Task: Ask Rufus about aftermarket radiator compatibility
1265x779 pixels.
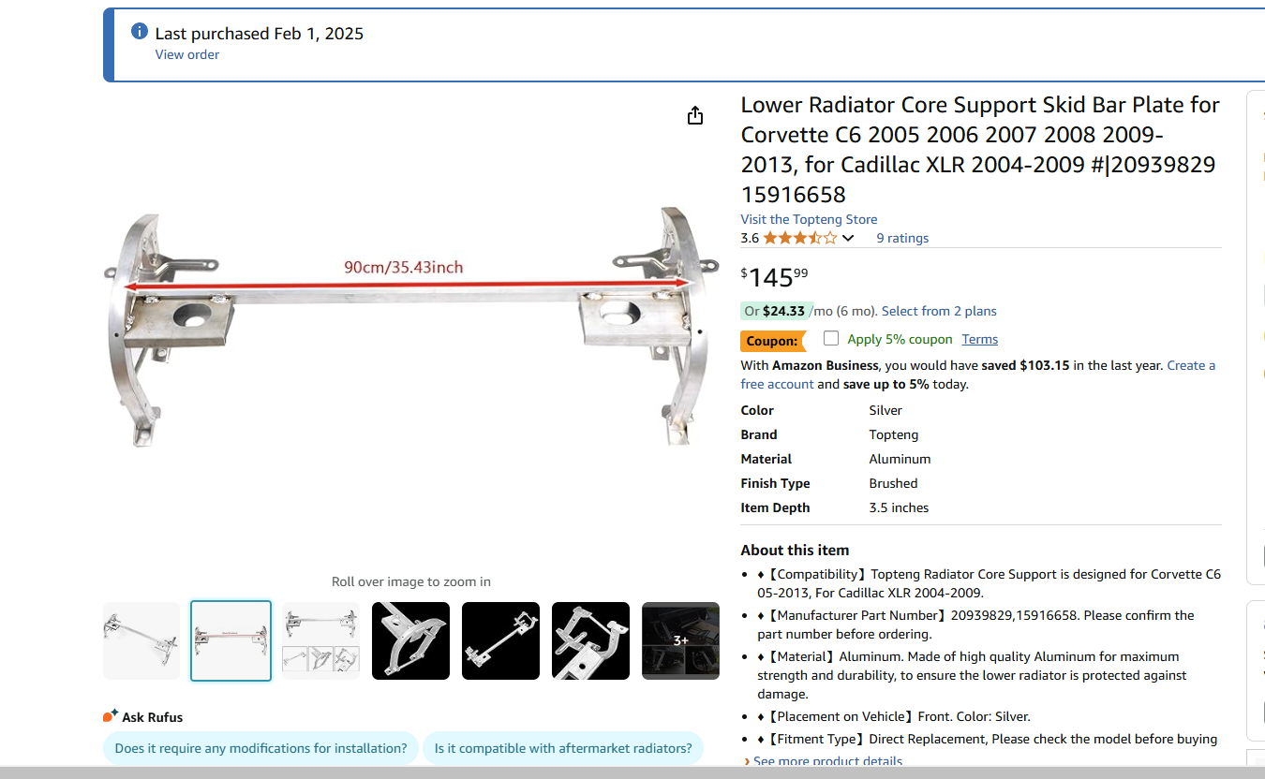Action: 563,748
